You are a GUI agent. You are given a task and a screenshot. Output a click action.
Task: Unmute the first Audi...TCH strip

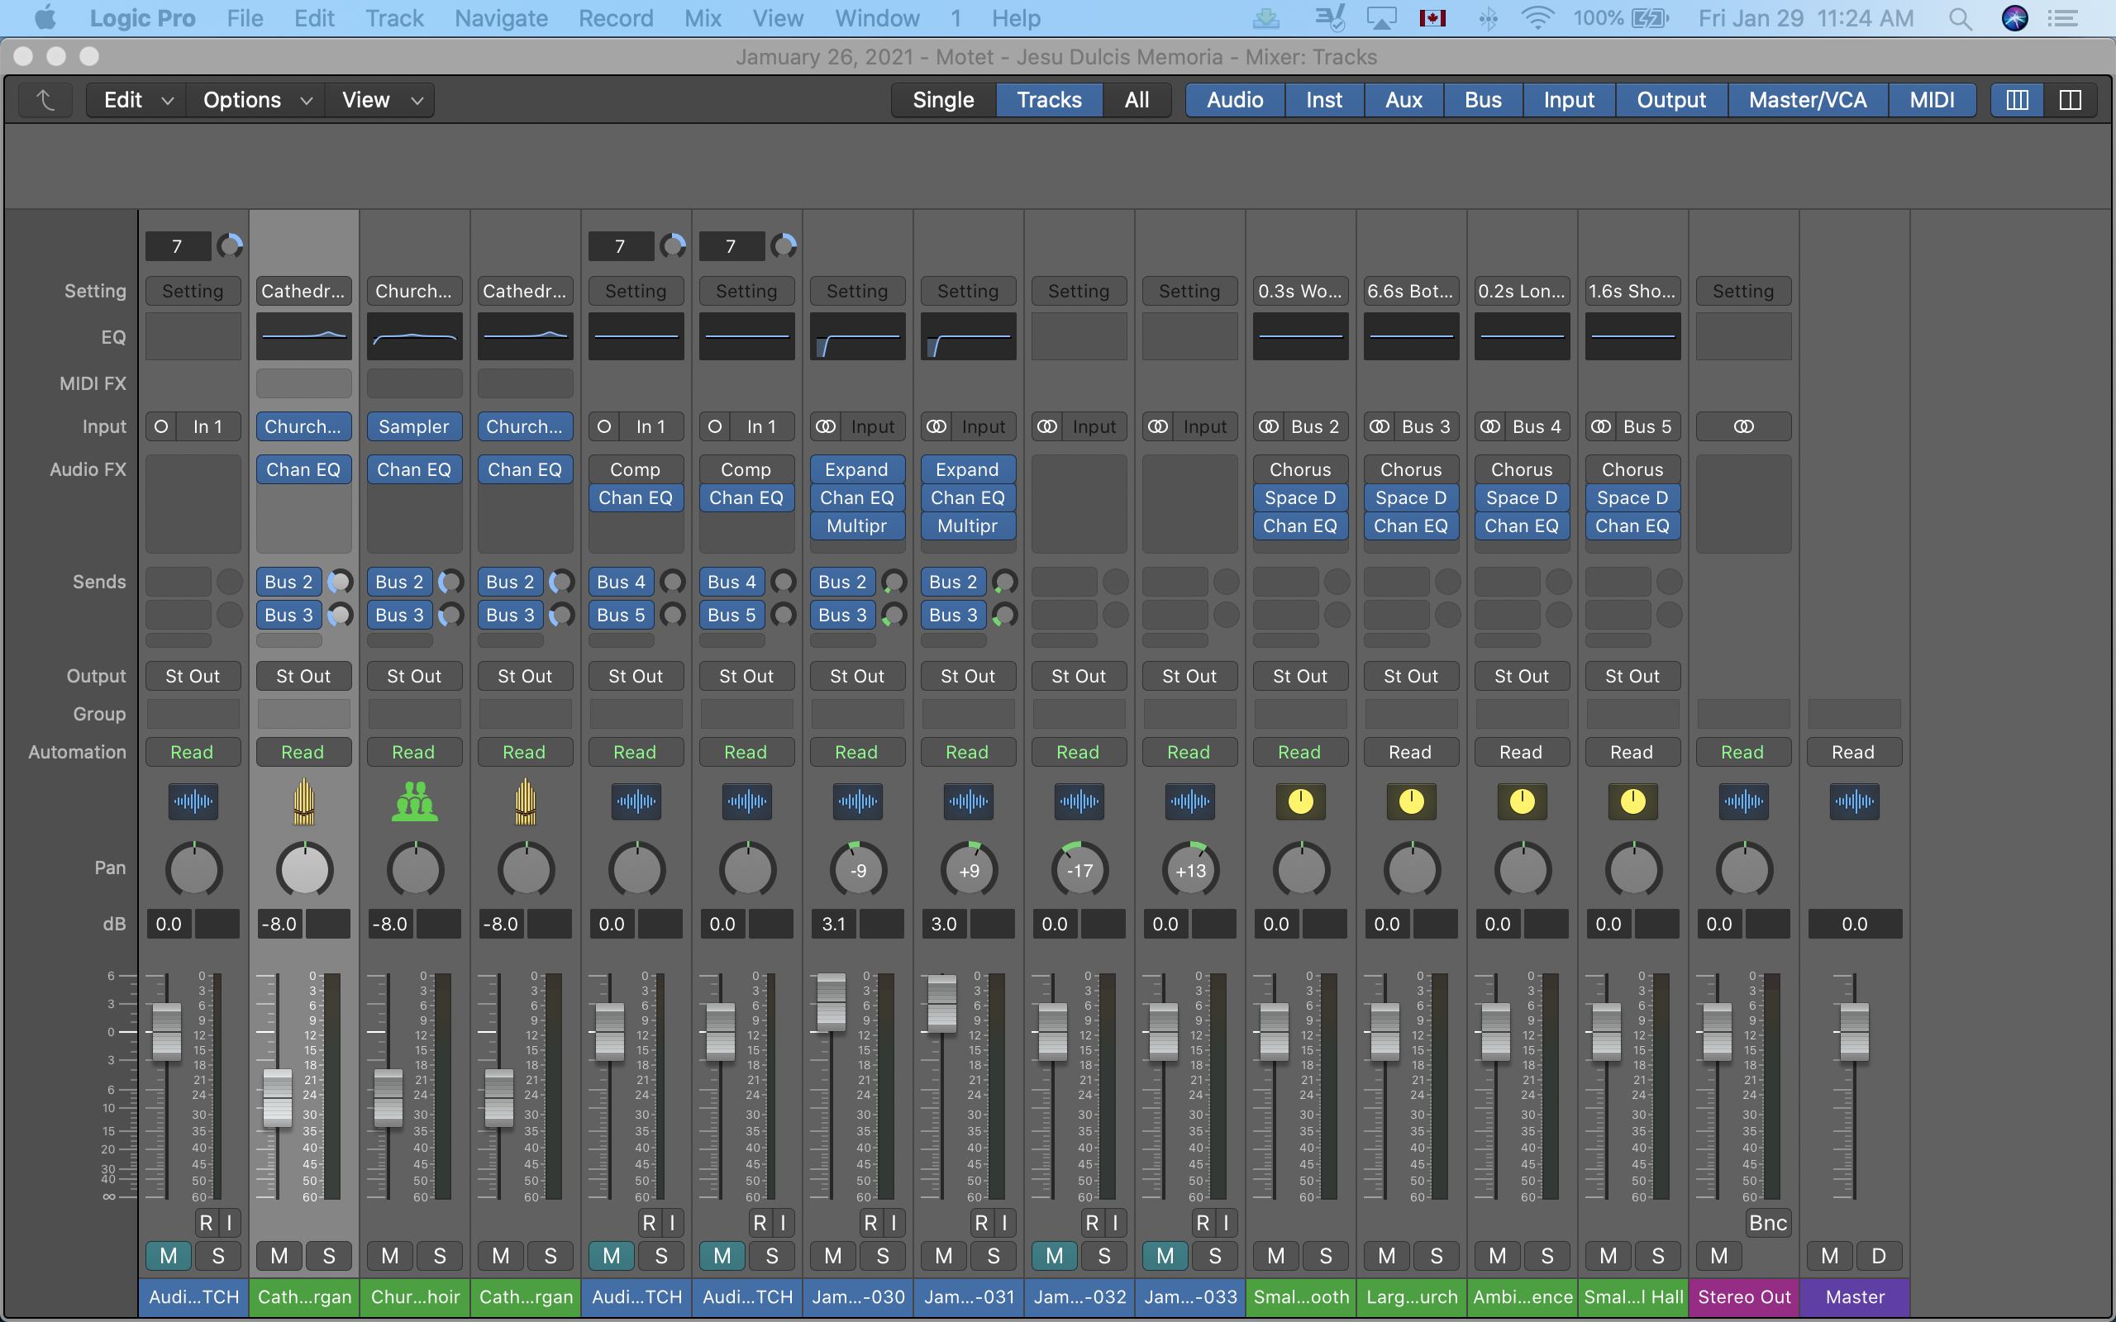[169, 1257]
